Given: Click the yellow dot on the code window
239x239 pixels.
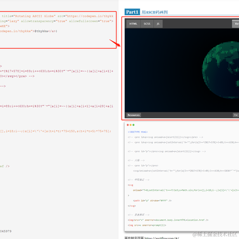Looking at the screenshot, I should [x=130, y=125].
